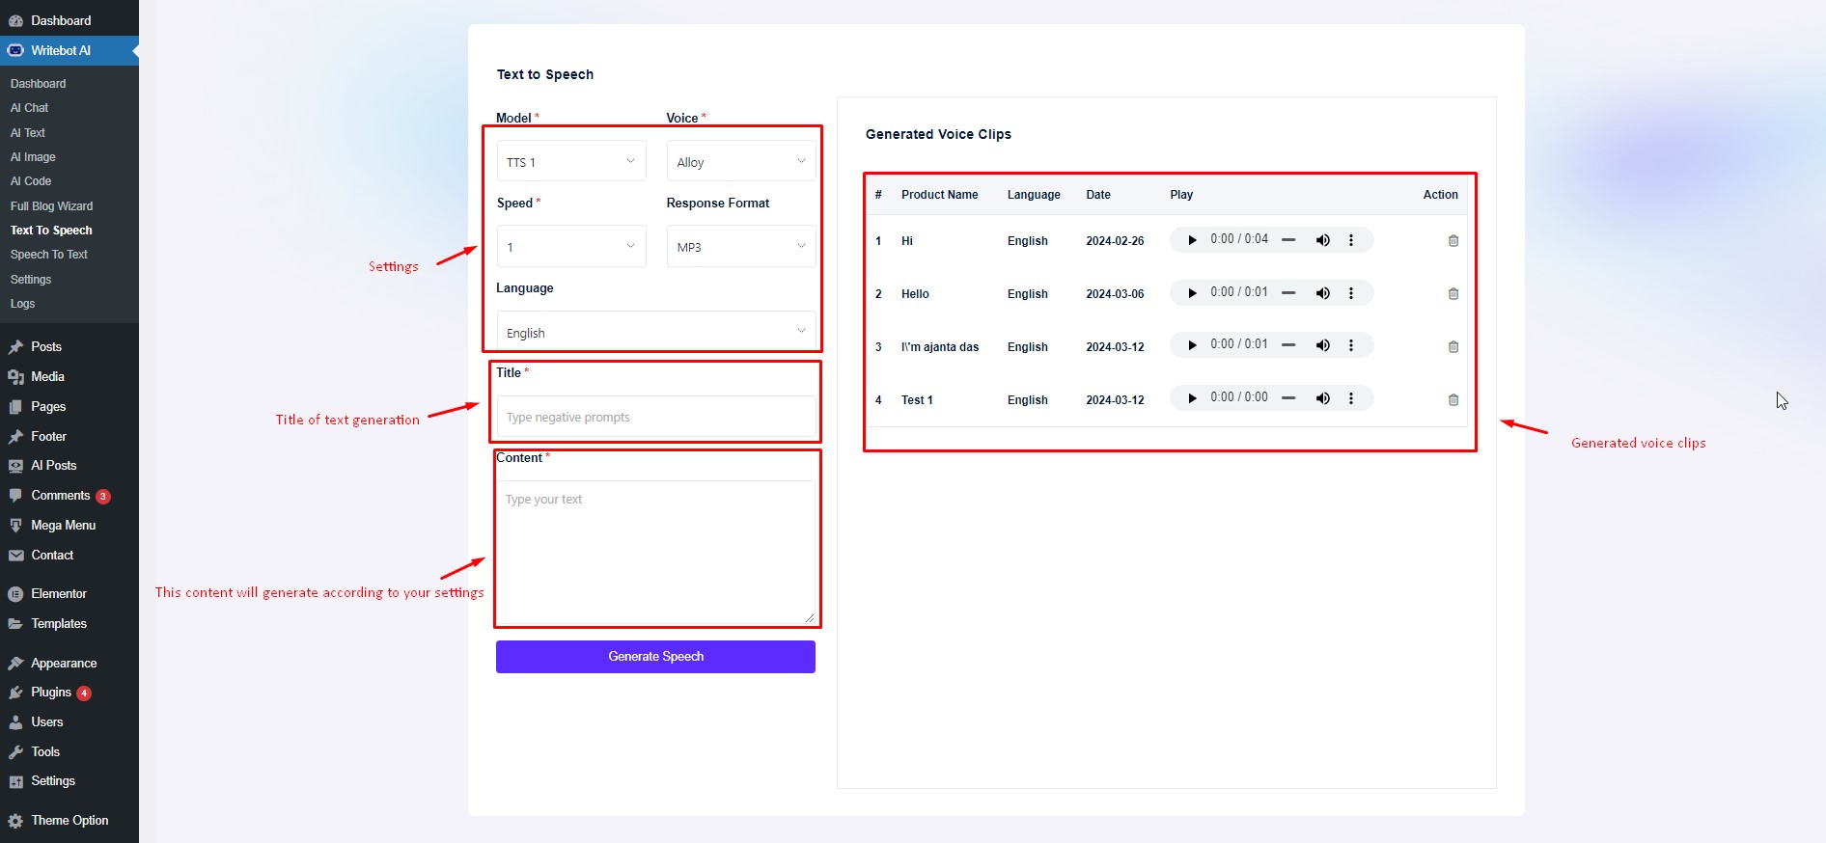Screen dimensions: 1826x843
Task: Open Footer menu item
Action: point(69,436)
